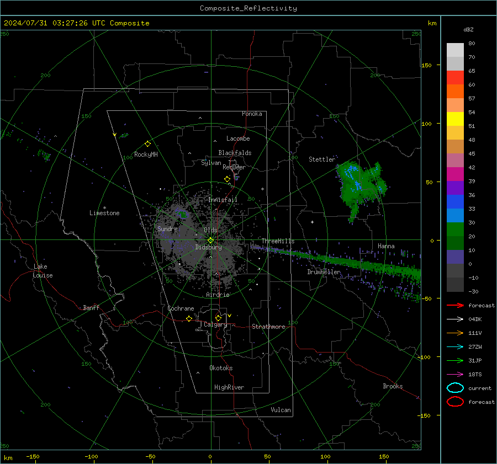The image size is (497, 464).
Task: Click the Okotoks town label
Action: tap(221, 368)
